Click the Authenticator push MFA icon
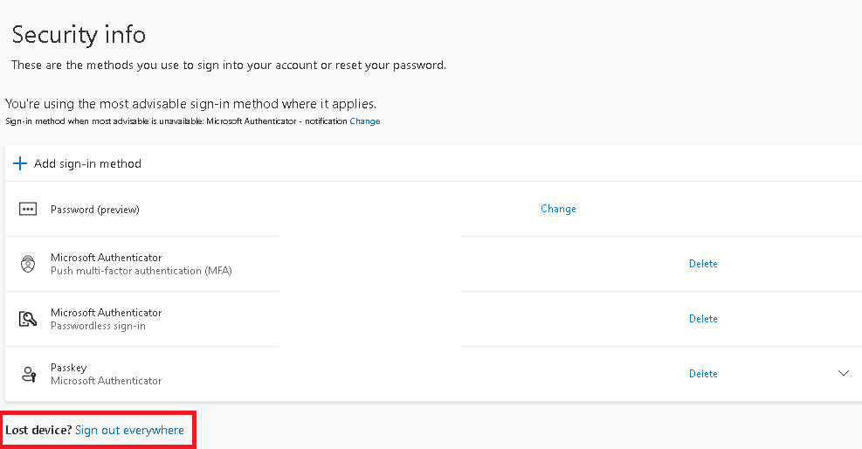Screen dimensions: 862x449 click(28, 264)
